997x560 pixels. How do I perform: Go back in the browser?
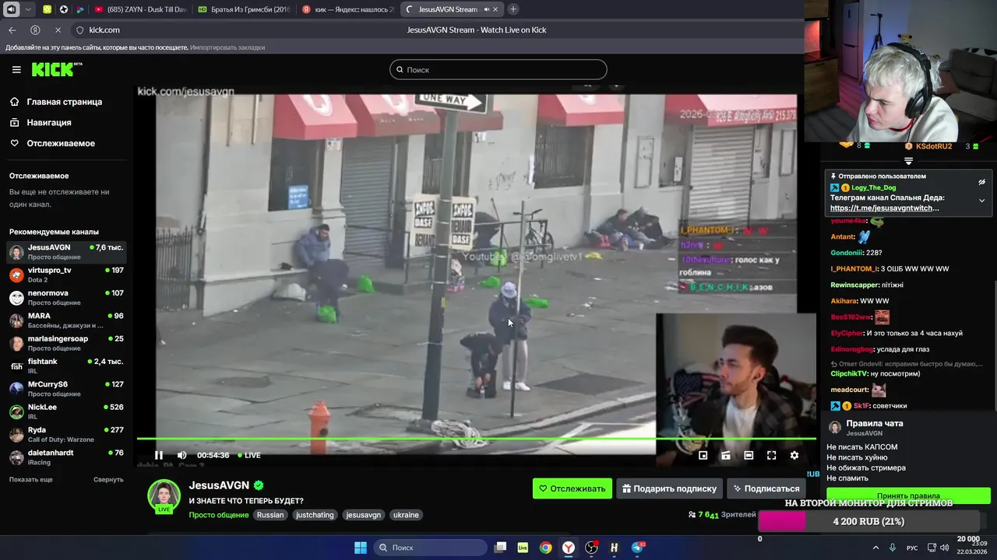click(12, 30)
